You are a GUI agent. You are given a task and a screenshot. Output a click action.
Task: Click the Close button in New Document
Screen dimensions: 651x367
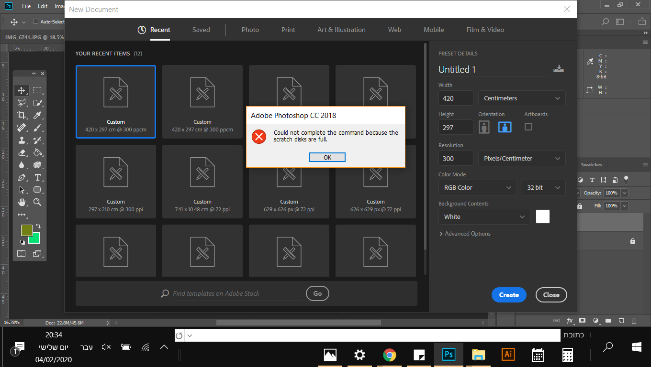click(551, 295)
